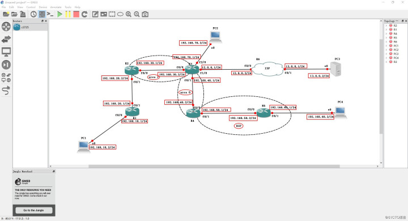Select PC3 server on the canvas
This screenshot has height=221, width=408.
pos(335,69)
